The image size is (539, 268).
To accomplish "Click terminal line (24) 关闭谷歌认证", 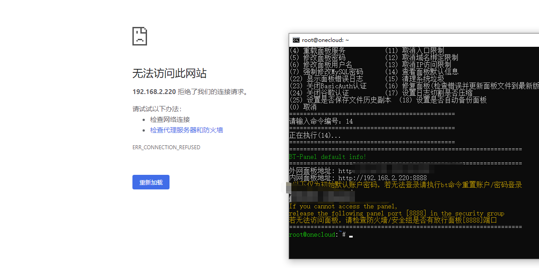I will click(x=319, y=93).
